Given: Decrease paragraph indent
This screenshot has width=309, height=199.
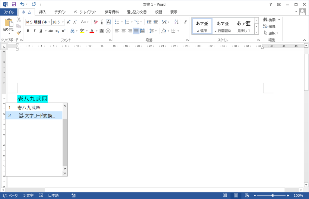Looking at the screenshot, I should 149,22.
